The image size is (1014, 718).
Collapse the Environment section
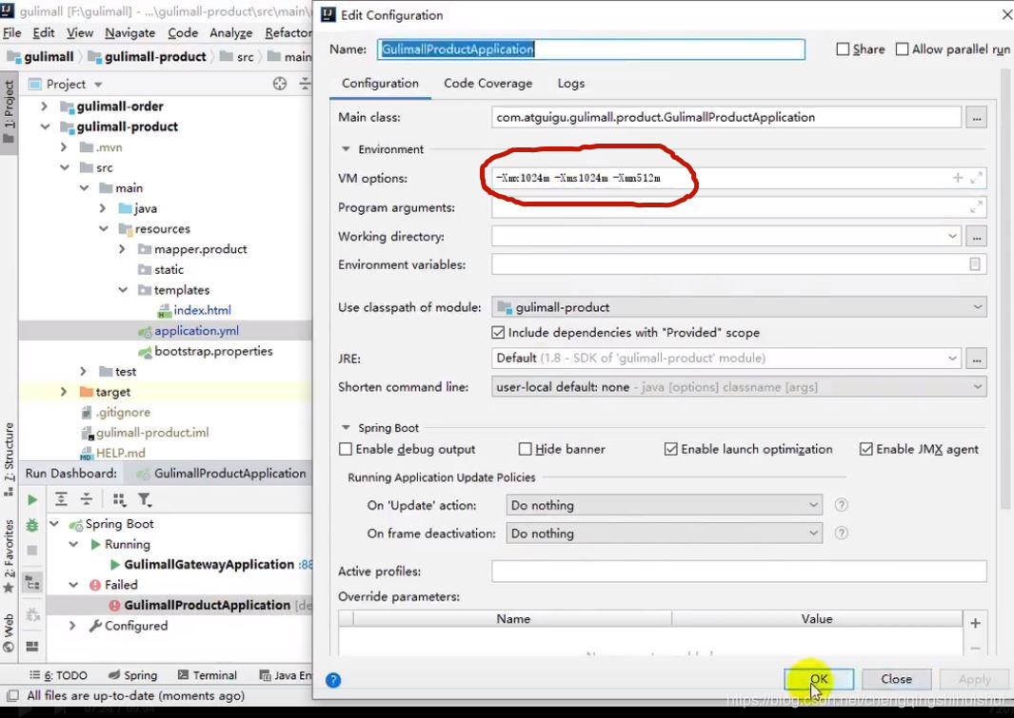point(346,149)
